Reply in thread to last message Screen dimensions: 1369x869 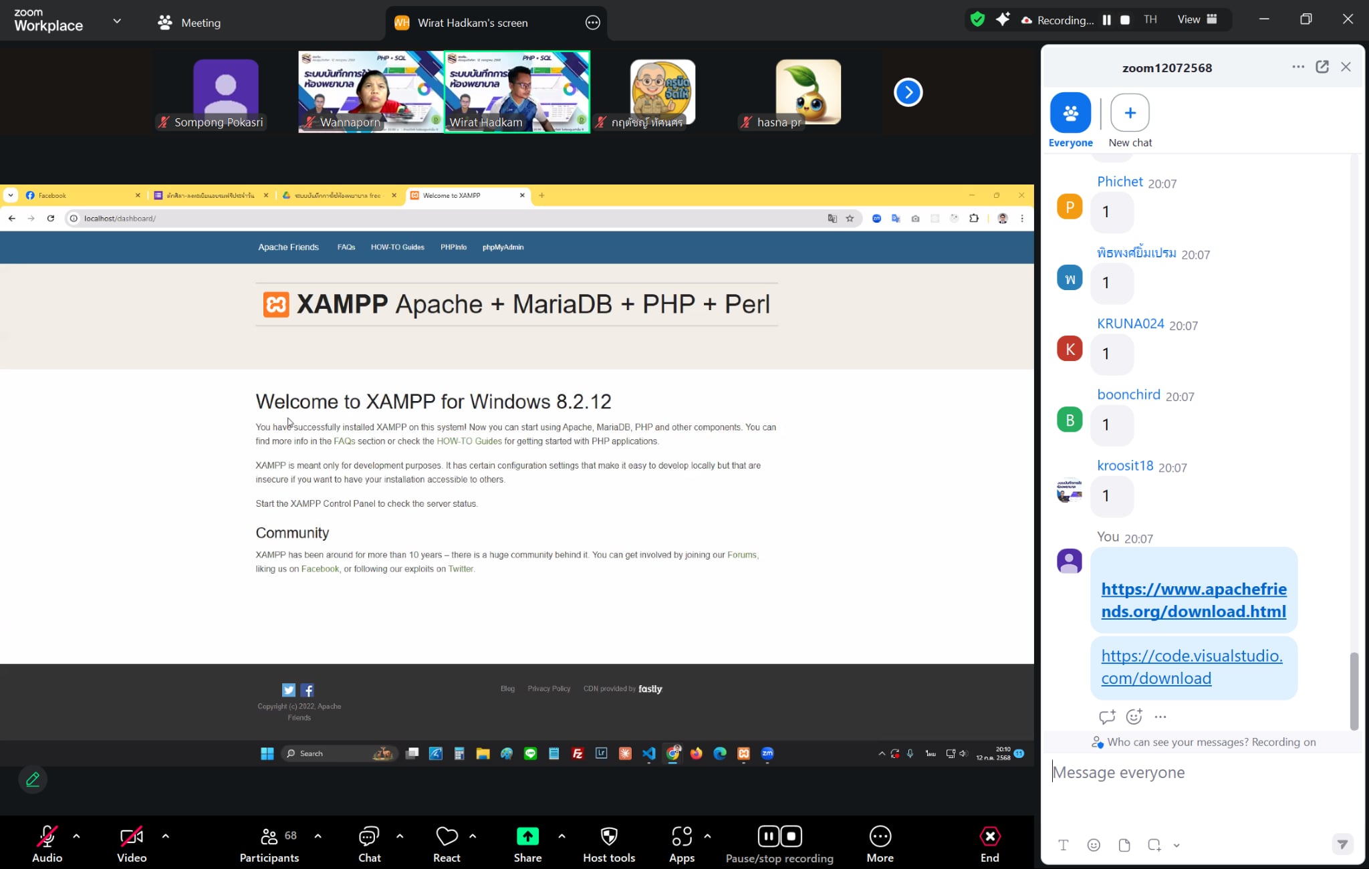pyautogui.click(x=1107, y=717)
